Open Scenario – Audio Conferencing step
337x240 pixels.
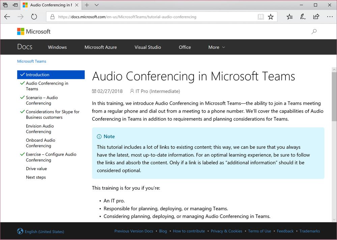point(42,100)
